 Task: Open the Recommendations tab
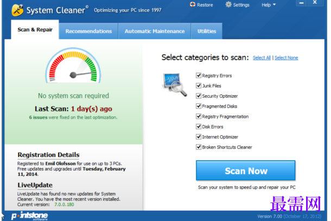[88, 31]
